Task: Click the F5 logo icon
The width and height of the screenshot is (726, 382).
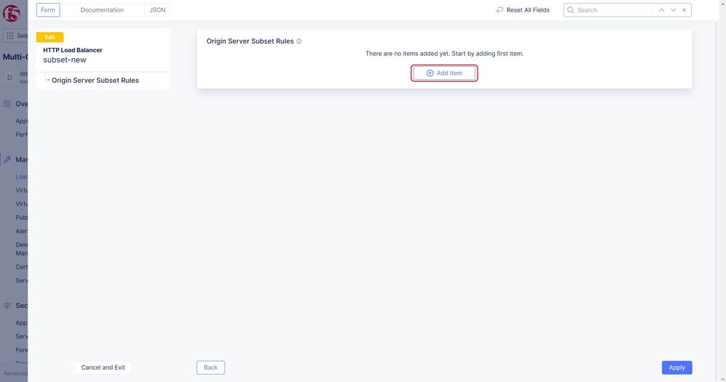Action: [11, 13]
